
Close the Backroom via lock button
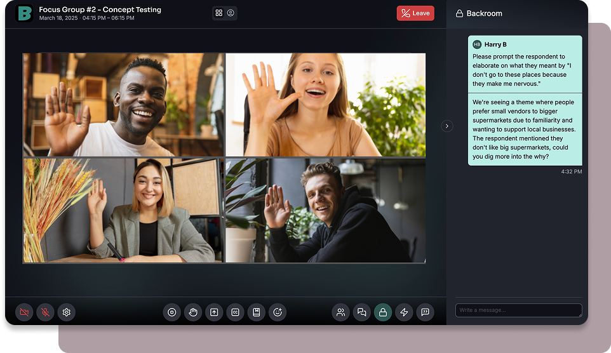click(382, 312)
